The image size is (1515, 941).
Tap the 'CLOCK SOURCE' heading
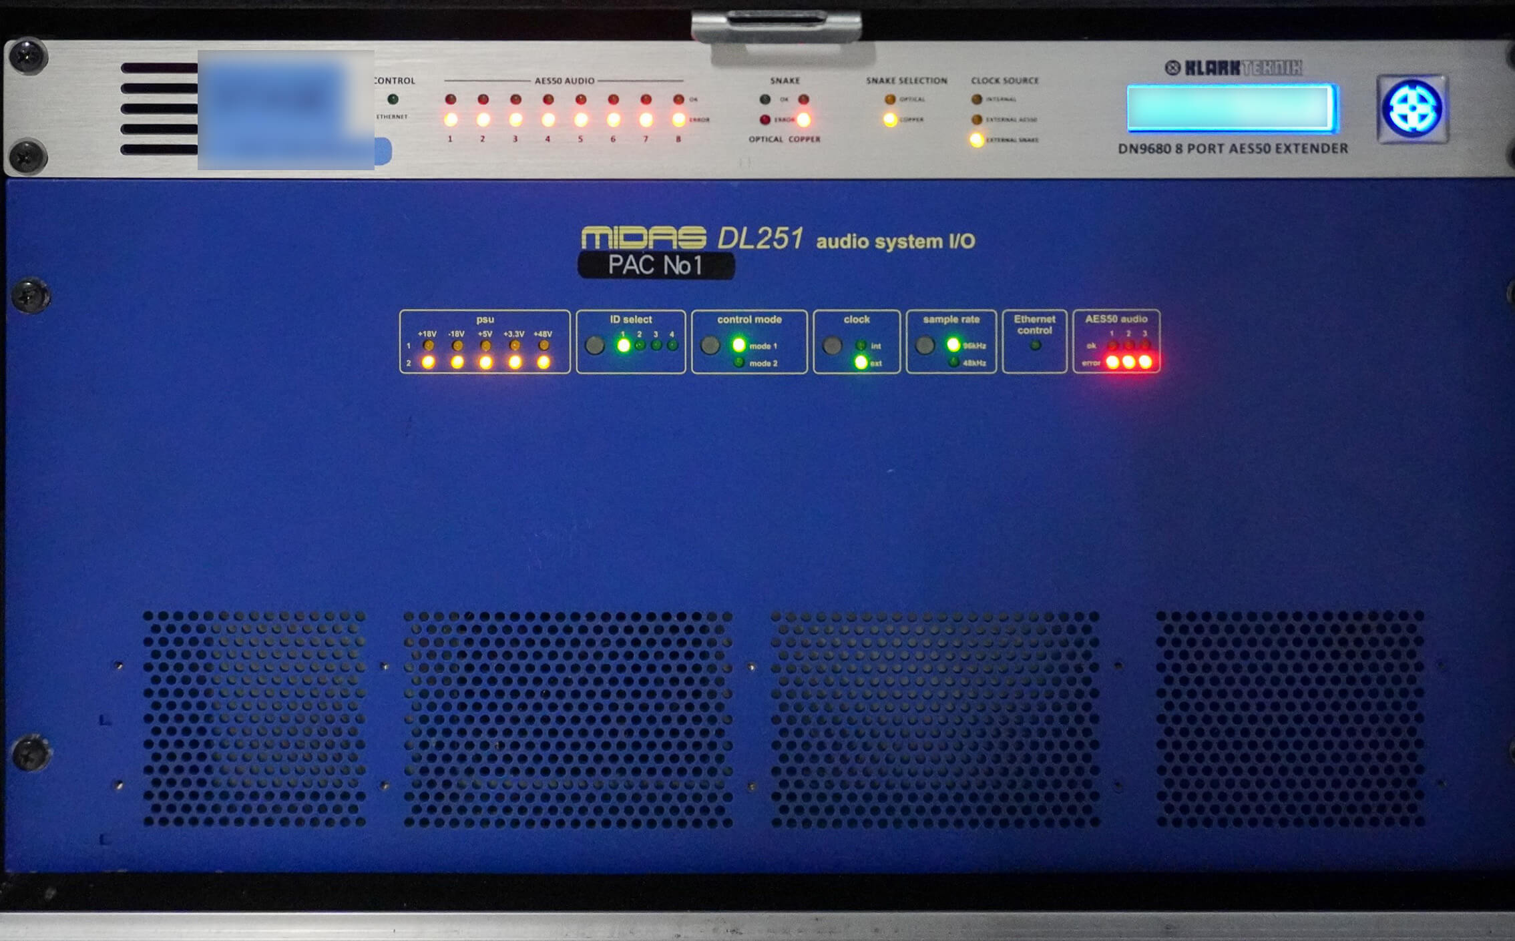click(1005, 81)
